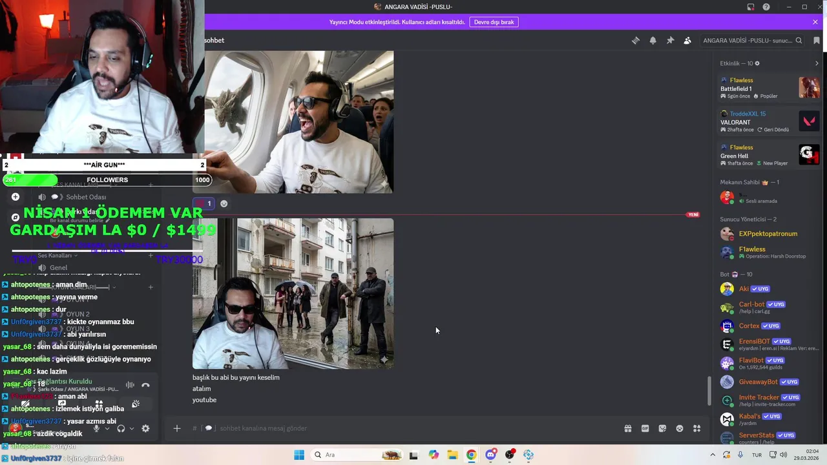Open soundboard icon in voice panel

[136, 404]
